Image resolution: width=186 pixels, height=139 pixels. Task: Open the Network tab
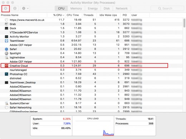(122, 9)
